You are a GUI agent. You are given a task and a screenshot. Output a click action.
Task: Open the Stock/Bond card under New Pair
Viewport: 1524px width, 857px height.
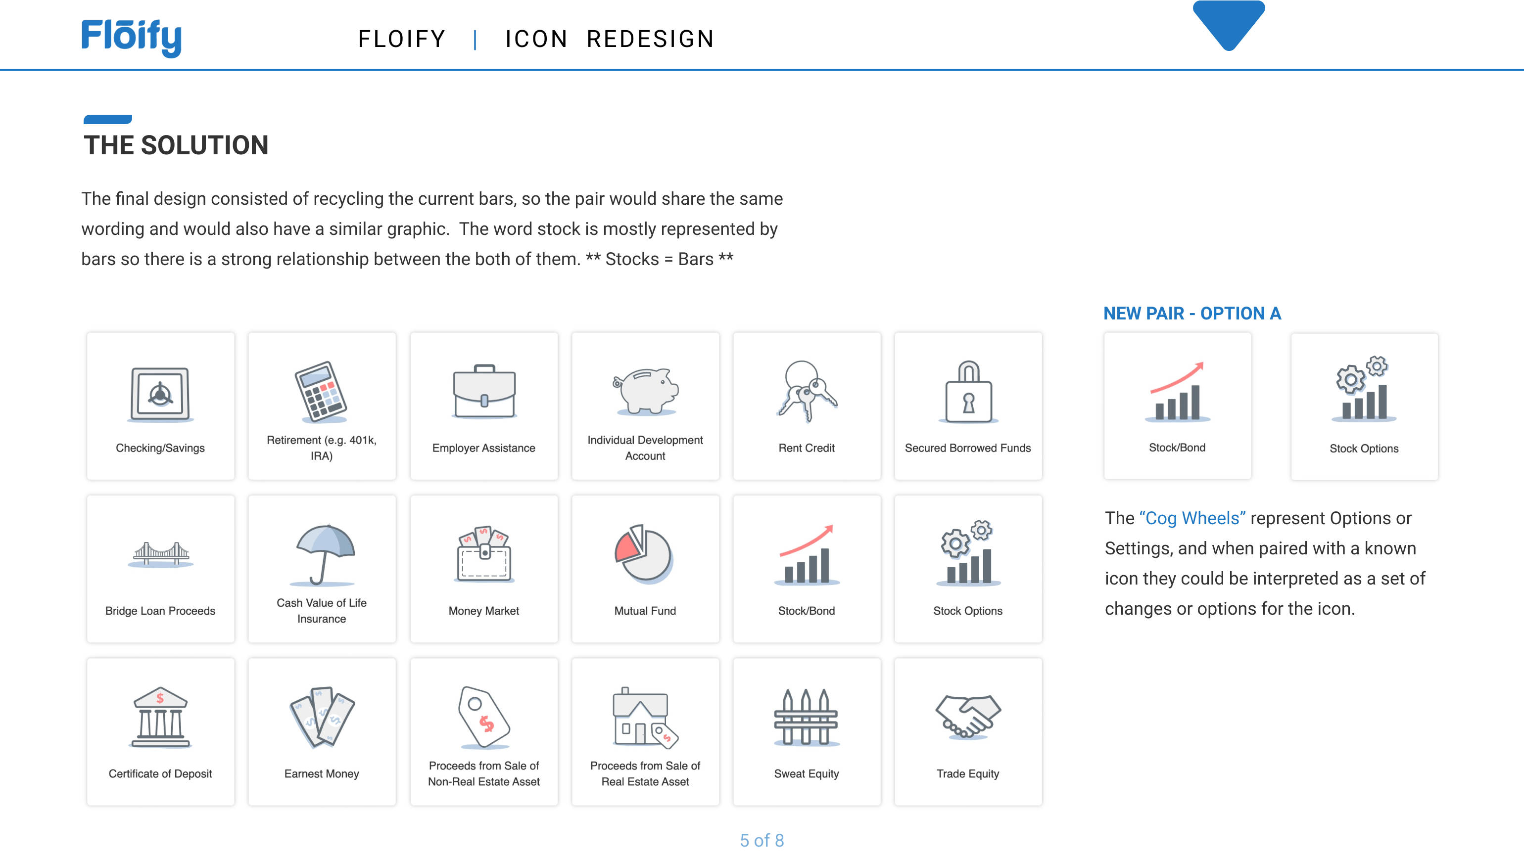coord(1177,406)
